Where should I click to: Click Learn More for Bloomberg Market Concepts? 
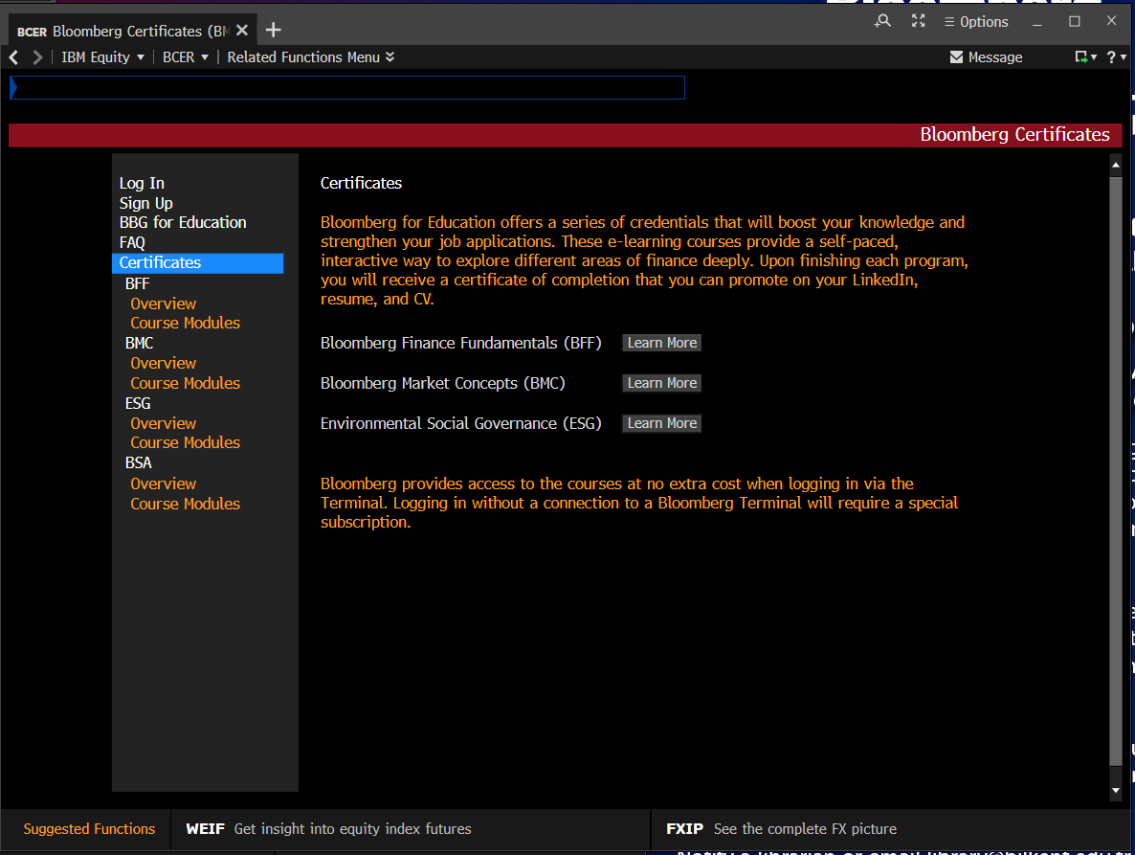click(661, 383)
